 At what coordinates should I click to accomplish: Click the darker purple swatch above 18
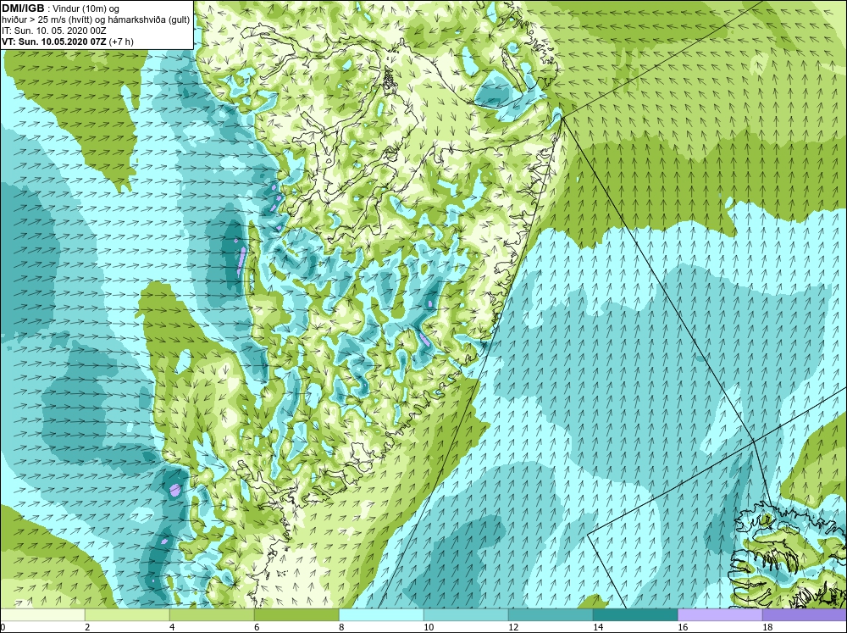pos(805,614)
